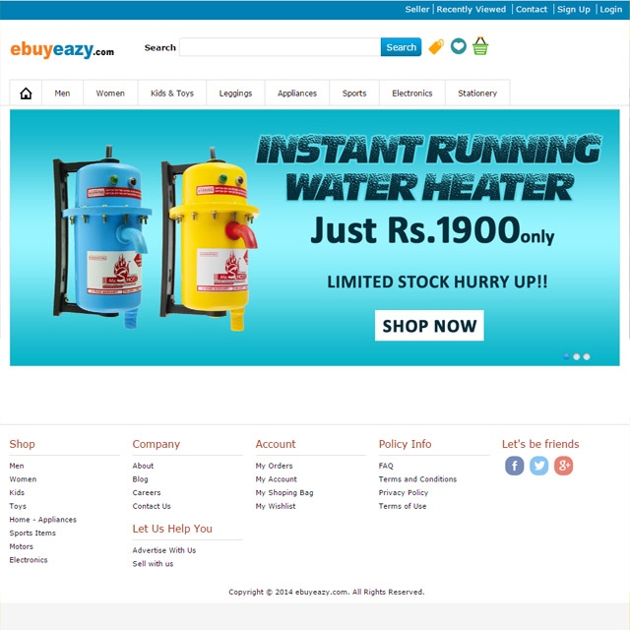
Task: Open the wishlist heart icon
Action: (459, 46)
